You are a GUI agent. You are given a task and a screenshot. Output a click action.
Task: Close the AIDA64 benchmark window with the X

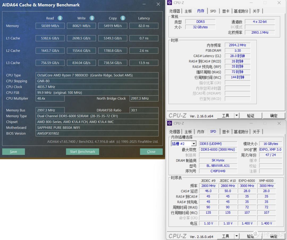[x=158, y=4]
